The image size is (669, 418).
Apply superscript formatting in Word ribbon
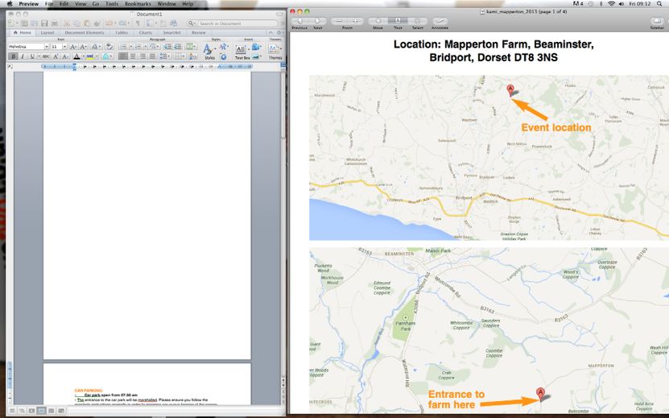56,56
